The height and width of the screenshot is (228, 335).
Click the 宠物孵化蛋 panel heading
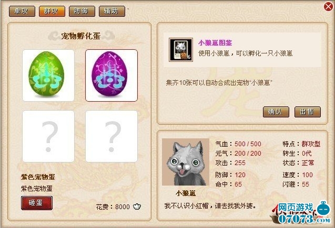coord(81,36)
